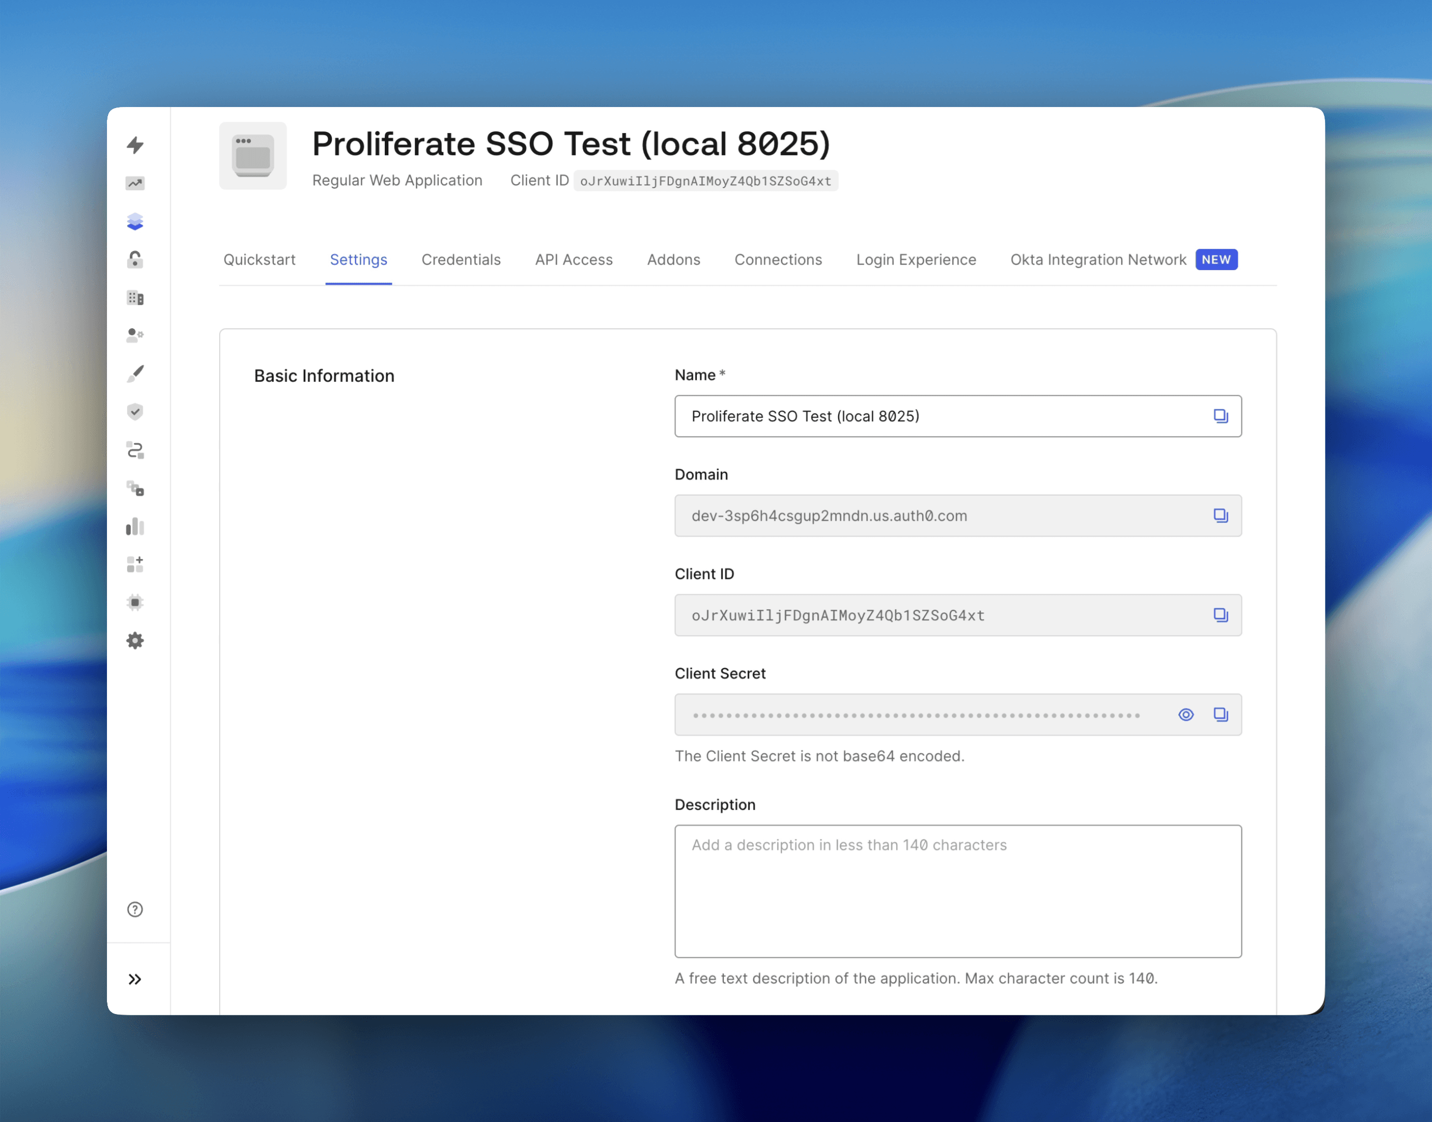1432x1122 pixels.
Task: Open the Extensions chip icon
Action: click(135, 603)
